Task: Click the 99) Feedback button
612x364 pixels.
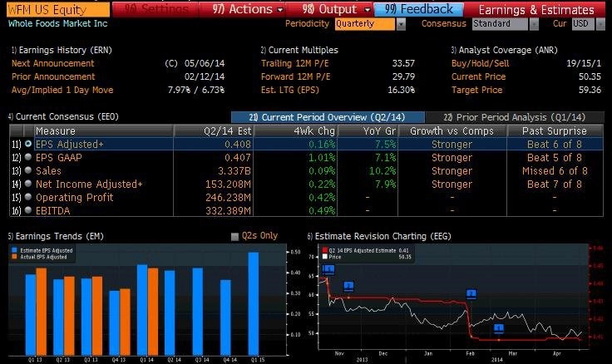Action: click(x=419, y=9)
